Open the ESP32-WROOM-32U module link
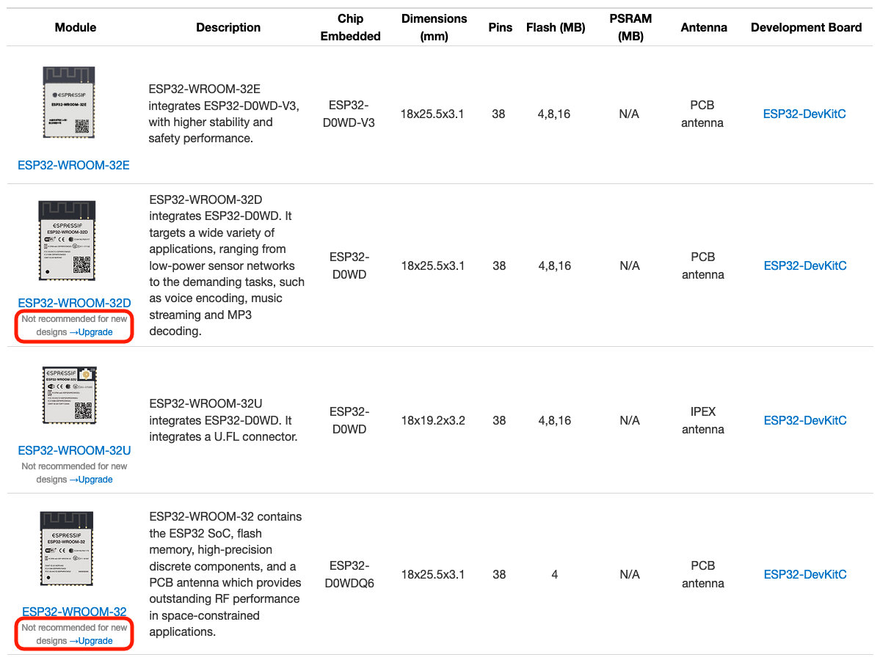 [x=74, y=450]
